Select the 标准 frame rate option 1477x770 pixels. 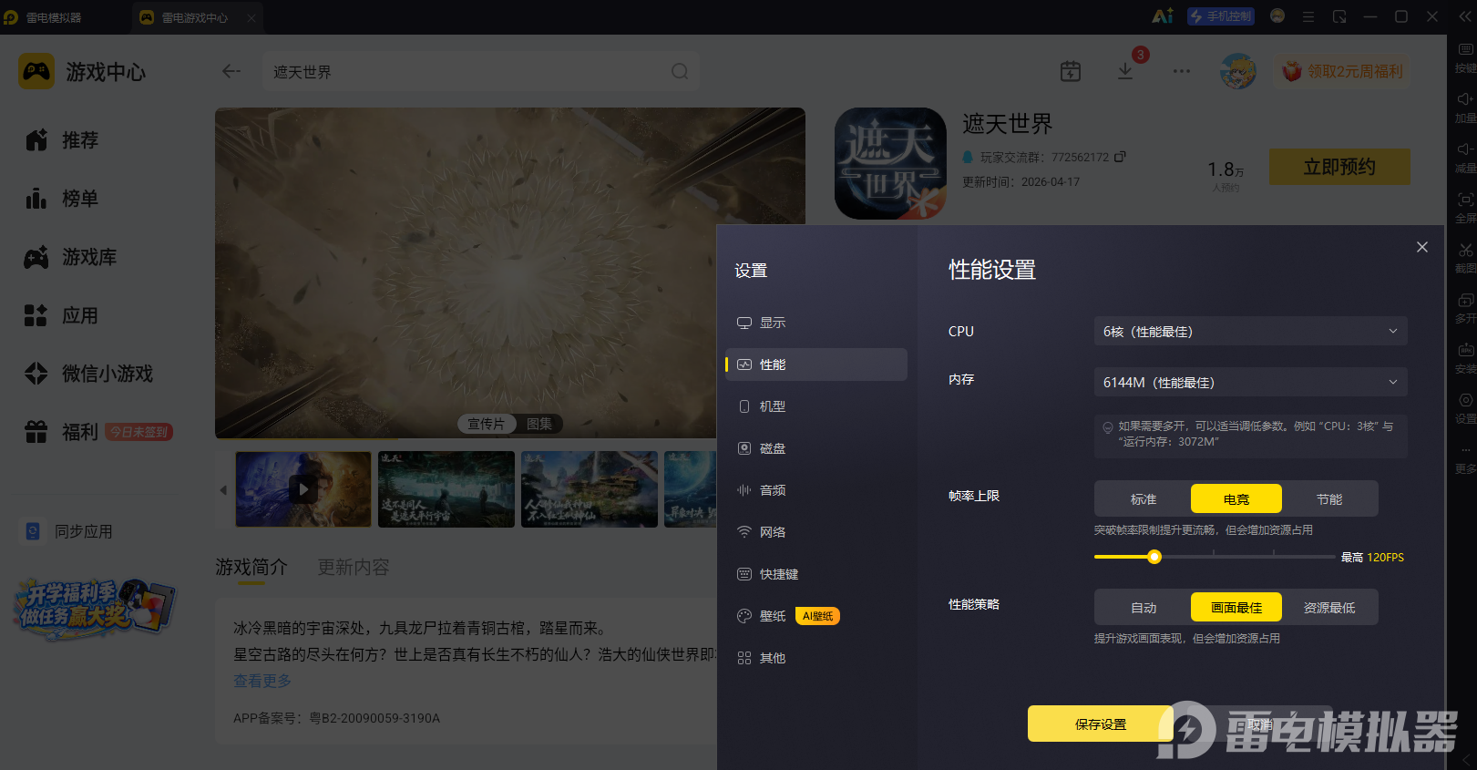[x=1144, y=499]
